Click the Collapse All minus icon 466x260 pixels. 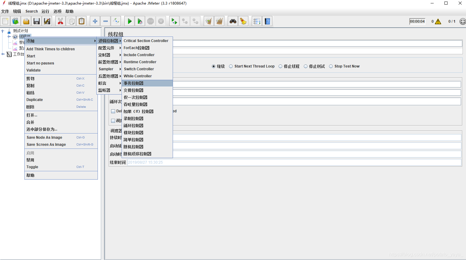coord(106,21)
